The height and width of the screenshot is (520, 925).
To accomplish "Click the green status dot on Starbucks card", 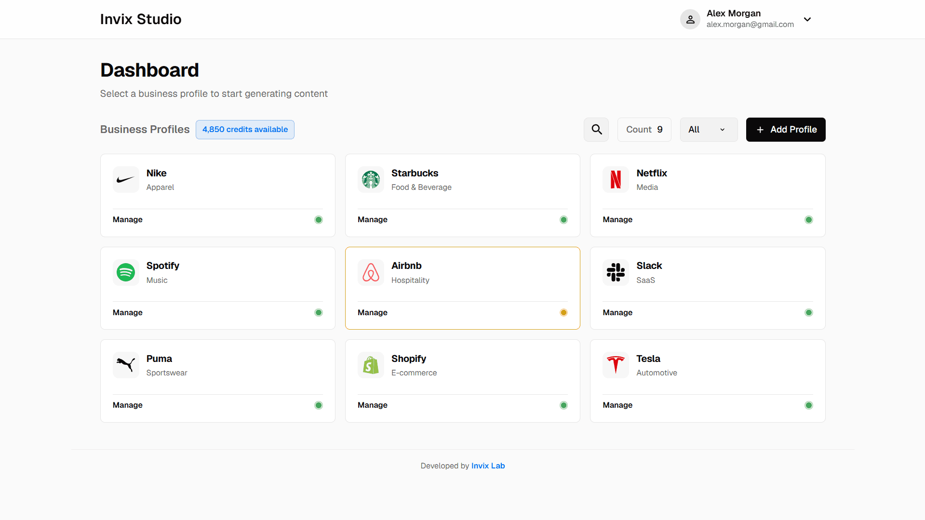I will click(x=563, y=220).
